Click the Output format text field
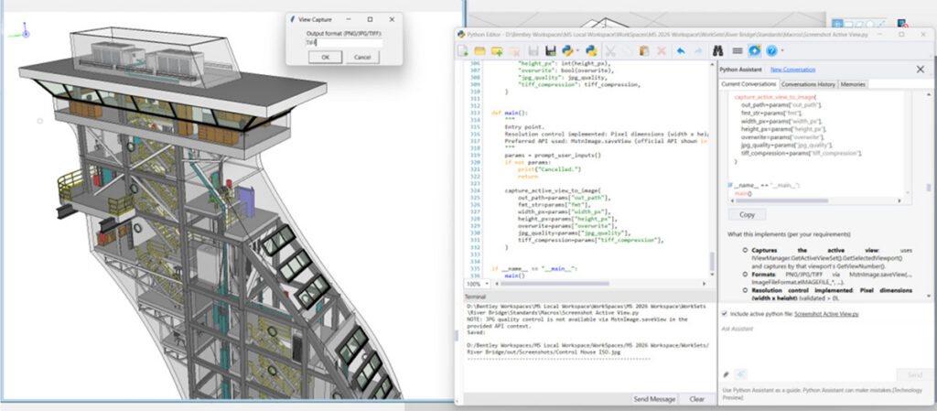Image resolution: width=937 pixels, height=411 pixels. tap(345, 42)
